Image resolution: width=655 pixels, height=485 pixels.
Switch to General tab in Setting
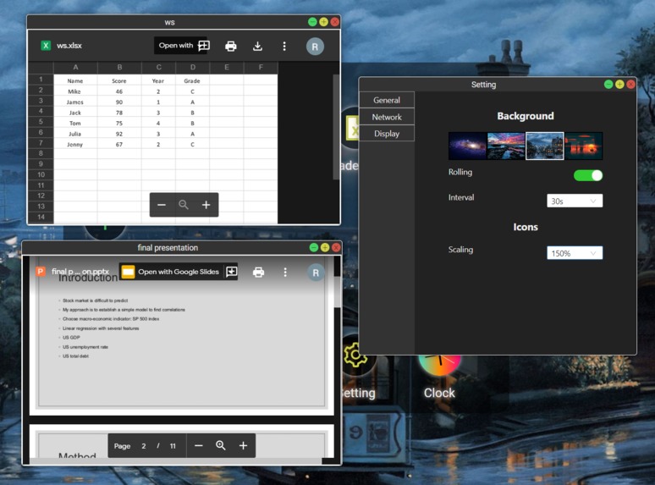point(387,100)
